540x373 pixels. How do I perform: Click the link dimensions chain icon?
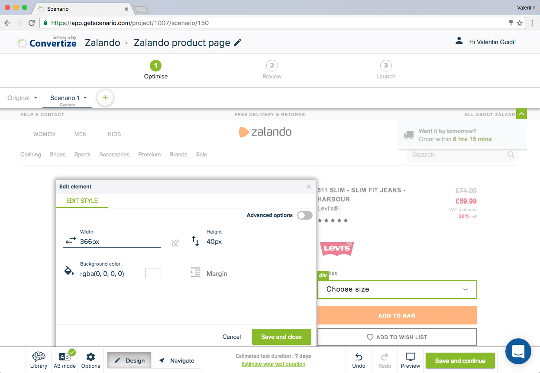(x=175, y=243)
